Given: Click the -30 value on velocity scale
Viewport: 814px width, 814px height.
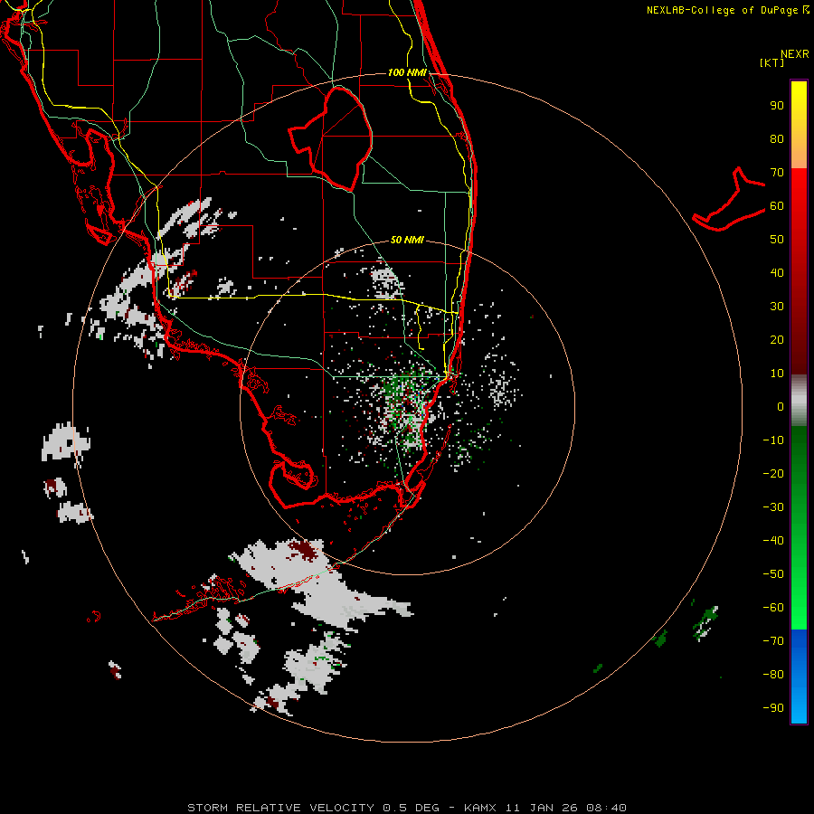Looking at the screenshot, I should point(773,507).
